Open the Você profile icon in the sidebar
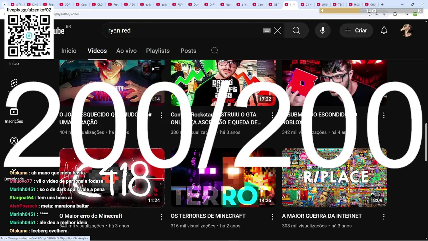This screenshot has width=428, height=241. pyautogui.click(x=14, y=141)
